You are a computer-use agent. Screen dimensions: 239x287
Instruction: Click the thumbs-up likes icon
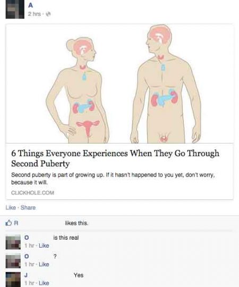(8, 223)
